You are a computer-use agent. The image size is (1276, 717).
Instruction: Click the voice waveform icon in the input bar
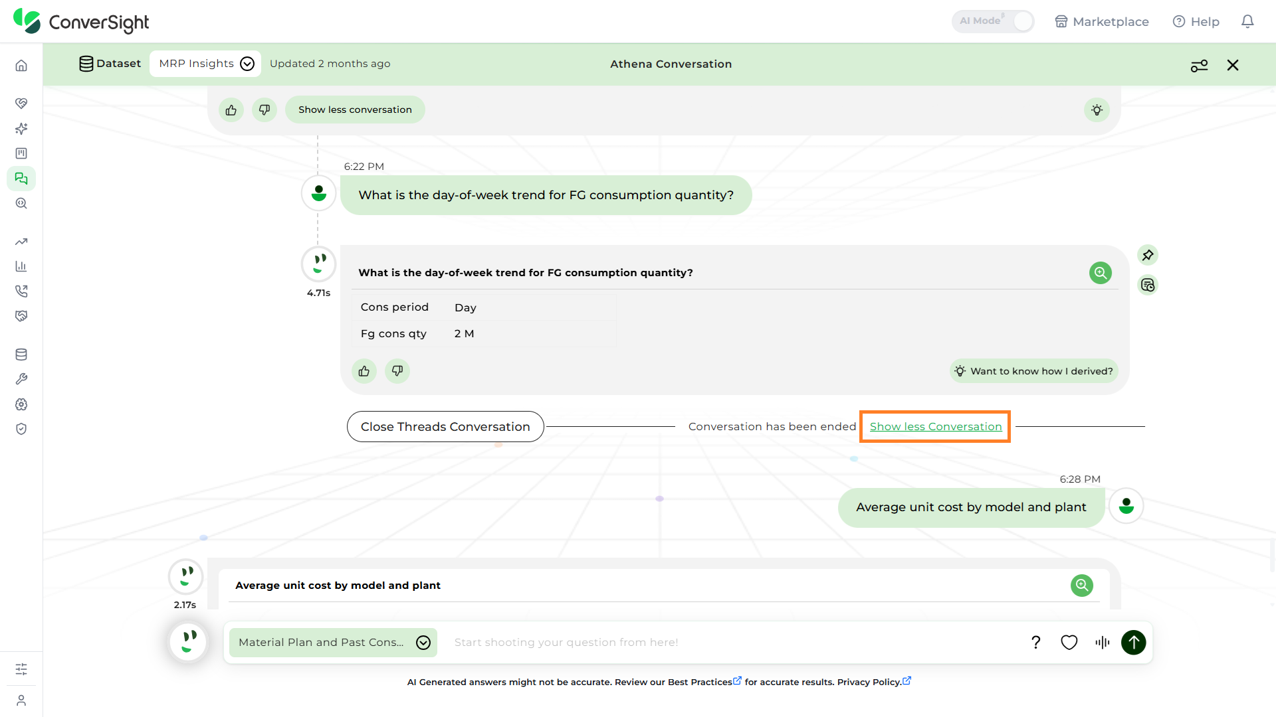(1103, 642)
